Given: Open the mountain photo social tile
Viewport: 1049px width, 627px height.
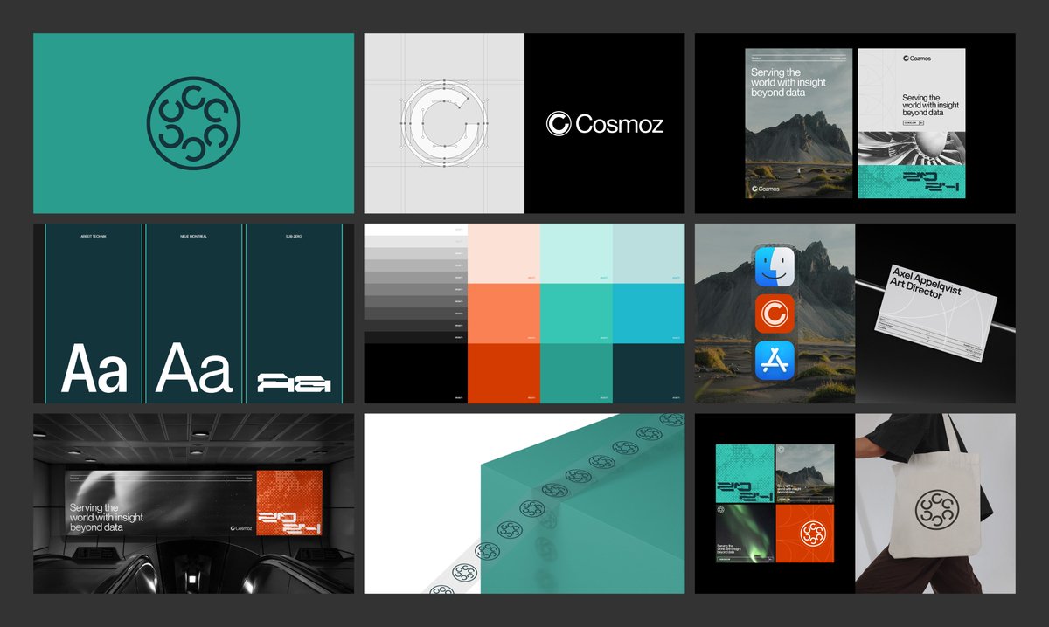Looking at the screenshot, I should 805,473.
